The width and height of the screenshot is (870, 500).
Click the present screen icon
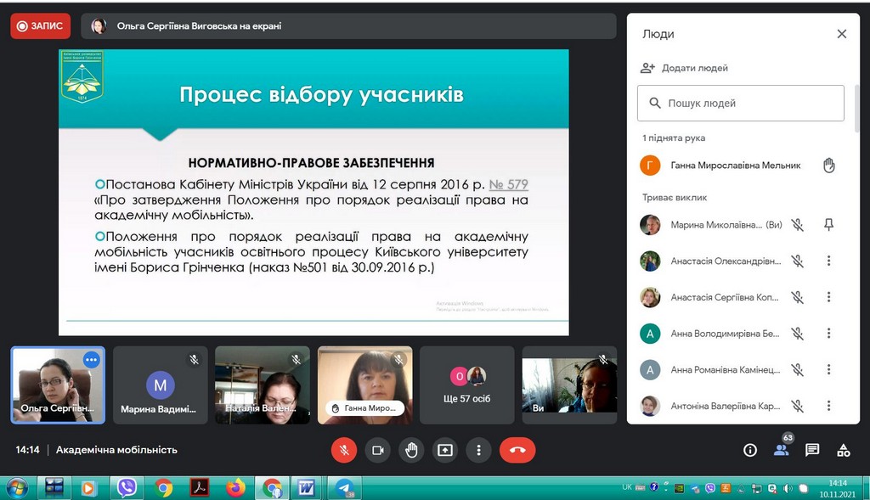click(x=445, y=450)
